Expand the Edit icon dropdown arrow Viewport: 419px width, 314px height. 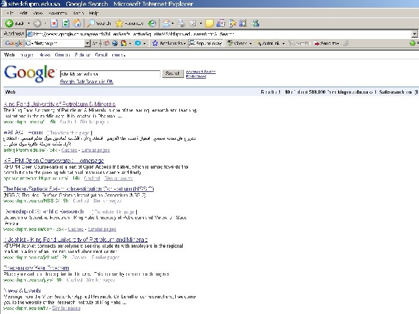click(x=201, y=23)
